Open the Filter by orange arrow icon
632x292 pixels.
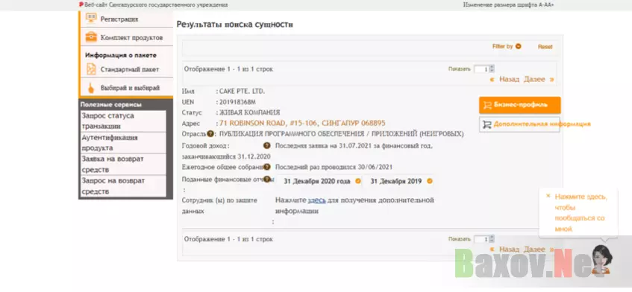click(518, 46)
